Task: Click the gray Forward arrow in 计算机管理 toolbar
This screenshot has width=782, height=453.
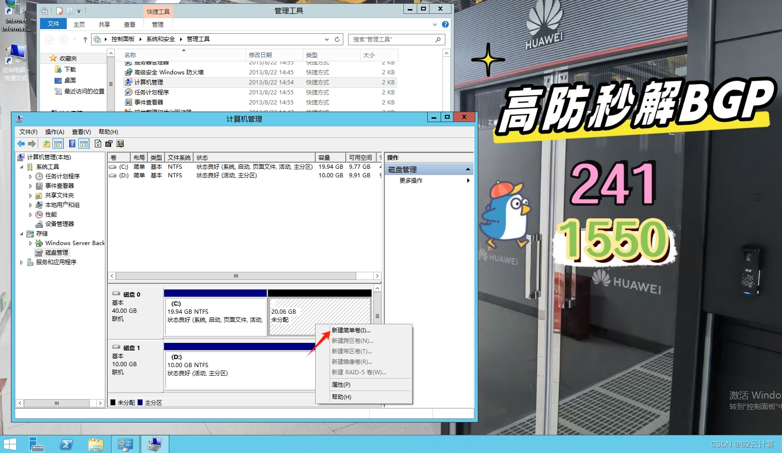Action: pyautogui.click(x=32, y=144)
